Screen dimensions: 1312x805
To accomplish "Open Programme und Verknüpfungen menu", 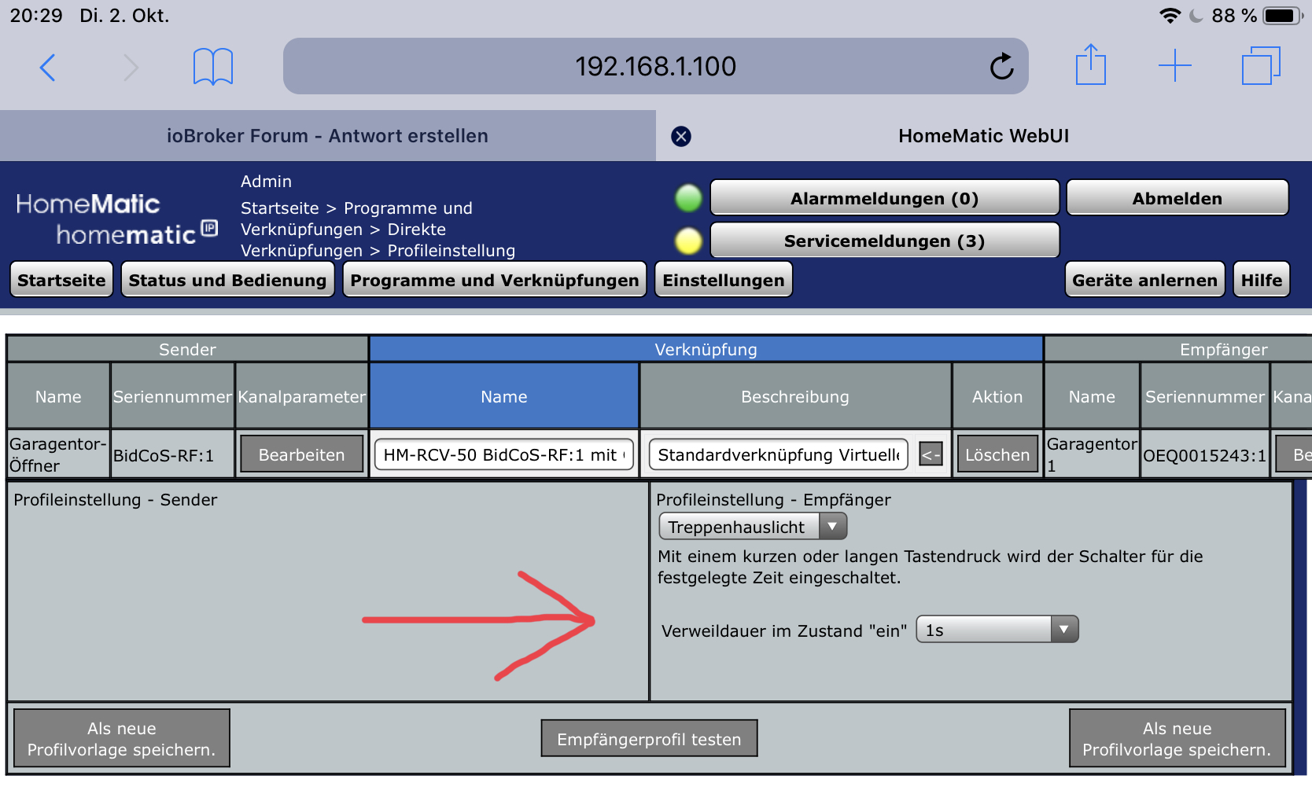I will click(494, 280).
